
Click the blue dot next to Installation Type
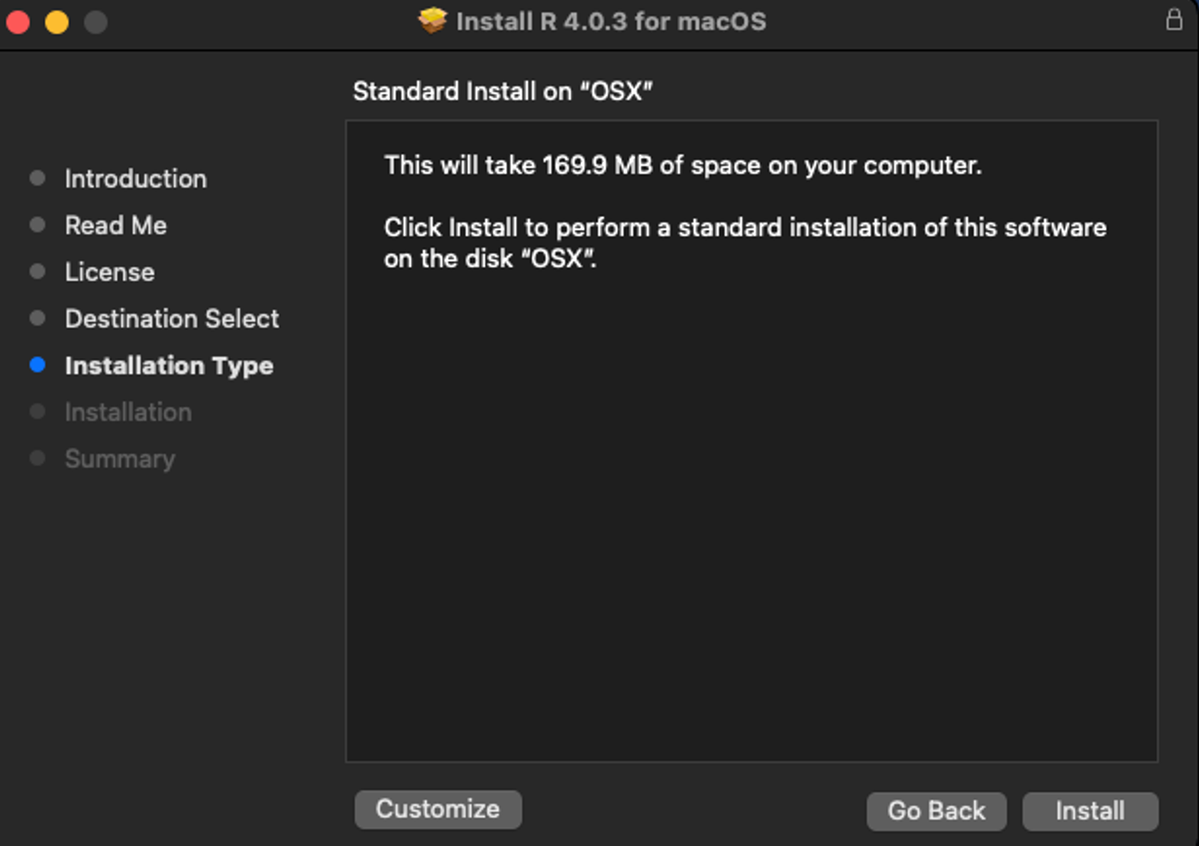click(x=38, y=365)
